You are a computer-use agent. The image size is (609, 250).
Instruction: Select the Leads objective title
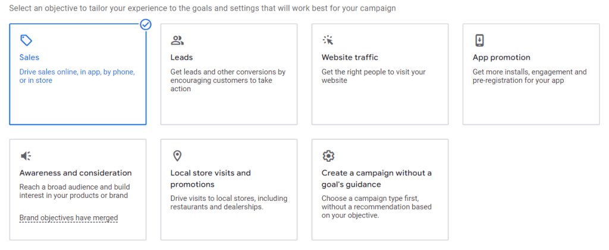coord(181,57)
